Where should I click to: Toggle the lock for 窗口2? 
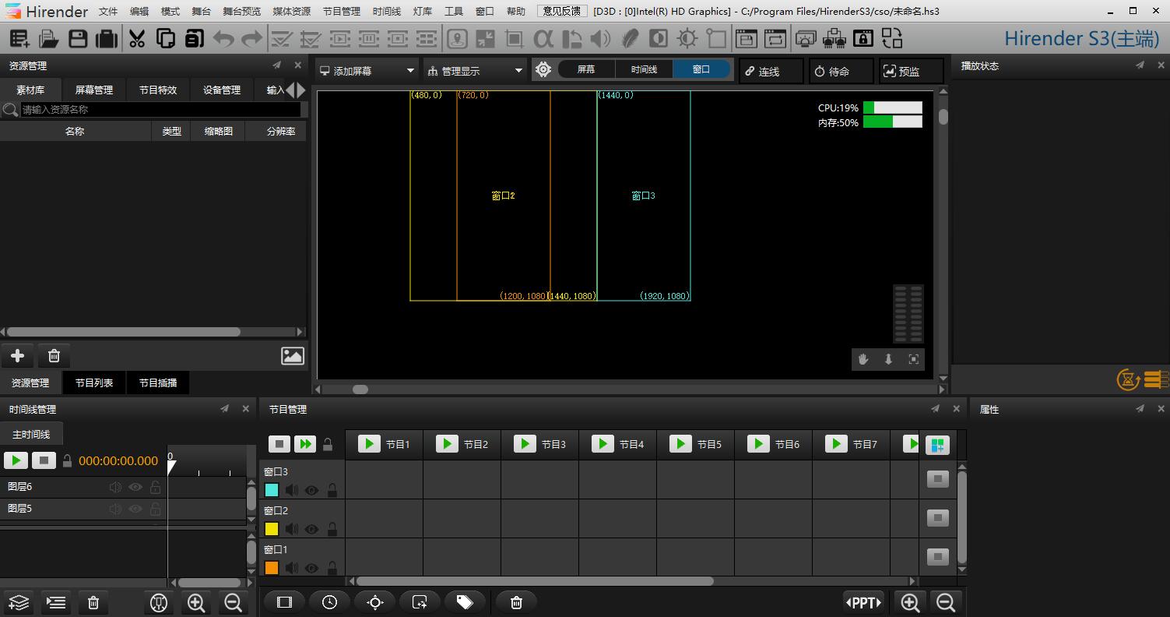[332, 530]
